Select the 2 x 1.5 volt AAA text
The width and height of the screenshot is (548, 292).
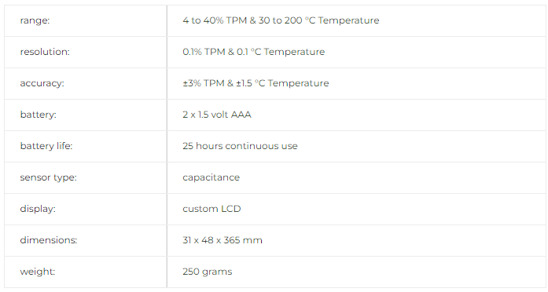217,115
